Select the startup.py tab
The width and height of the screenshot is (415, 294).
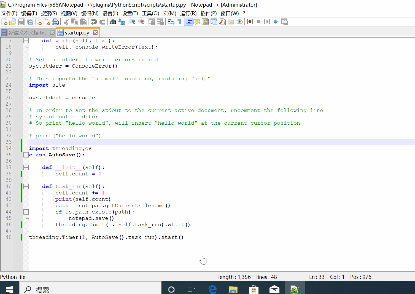click(x=77, y=33)
